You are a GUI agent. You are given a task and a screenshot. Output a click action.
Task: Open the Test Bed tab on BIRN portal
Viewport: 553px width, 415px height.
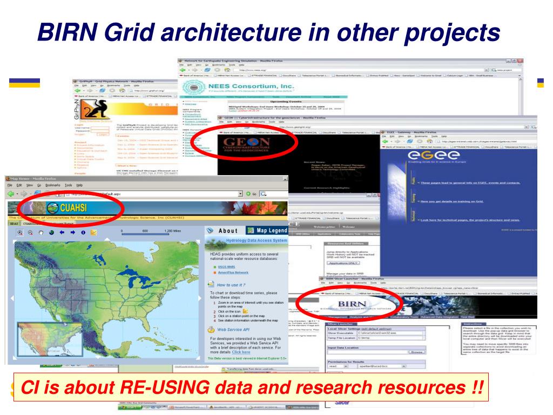pyautogui.click(x=468, y=317)
